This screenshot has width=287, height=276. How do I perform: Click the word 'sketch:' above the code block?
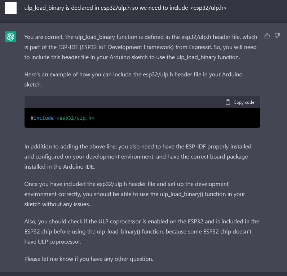[x=33, y=85]
